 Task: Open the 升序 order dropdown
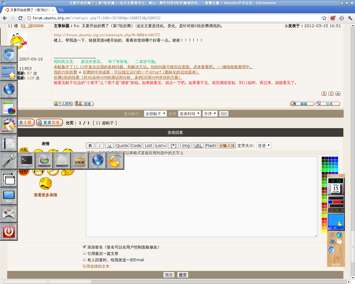[x=210, y=114]
